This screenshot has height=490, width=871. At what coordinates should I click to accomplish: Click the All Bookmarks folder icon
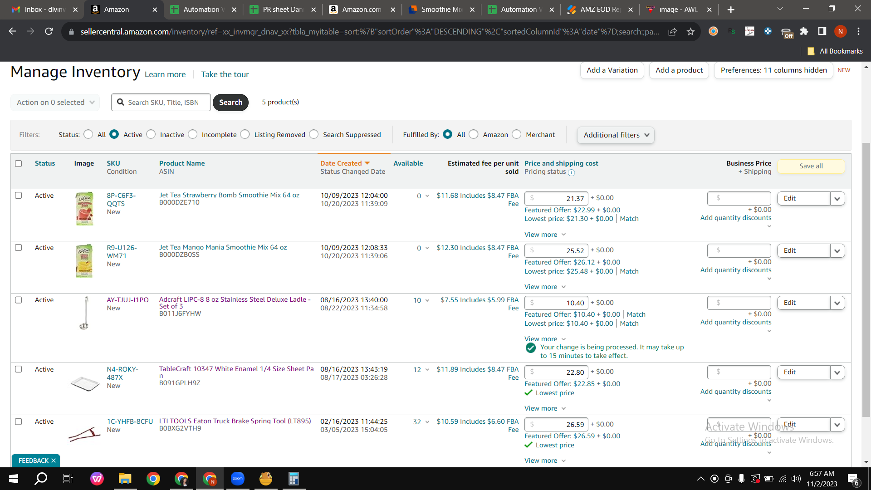pyautogui.click(x=811, y=51)
